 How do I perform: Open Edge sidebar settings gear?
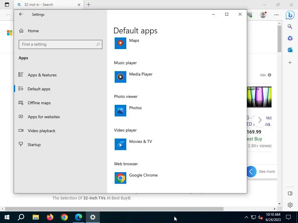pyautogui.click(x=290, y=205)
